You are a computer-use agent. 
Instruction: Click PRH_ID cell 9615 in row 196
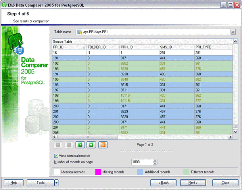tap(139, 85)
